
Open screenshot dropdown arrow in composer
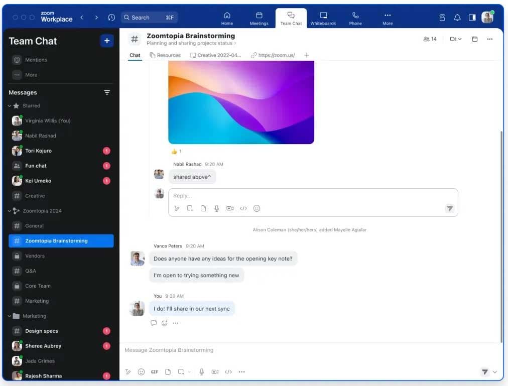189,372
